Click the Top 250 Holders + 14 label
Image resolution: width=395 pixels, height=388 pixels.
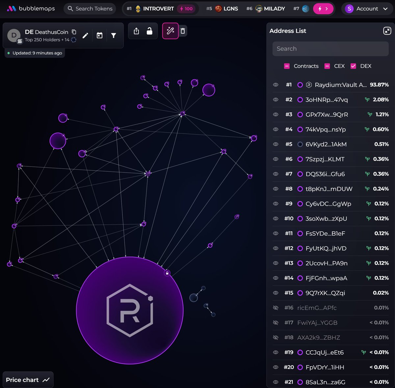click(47, 40)
